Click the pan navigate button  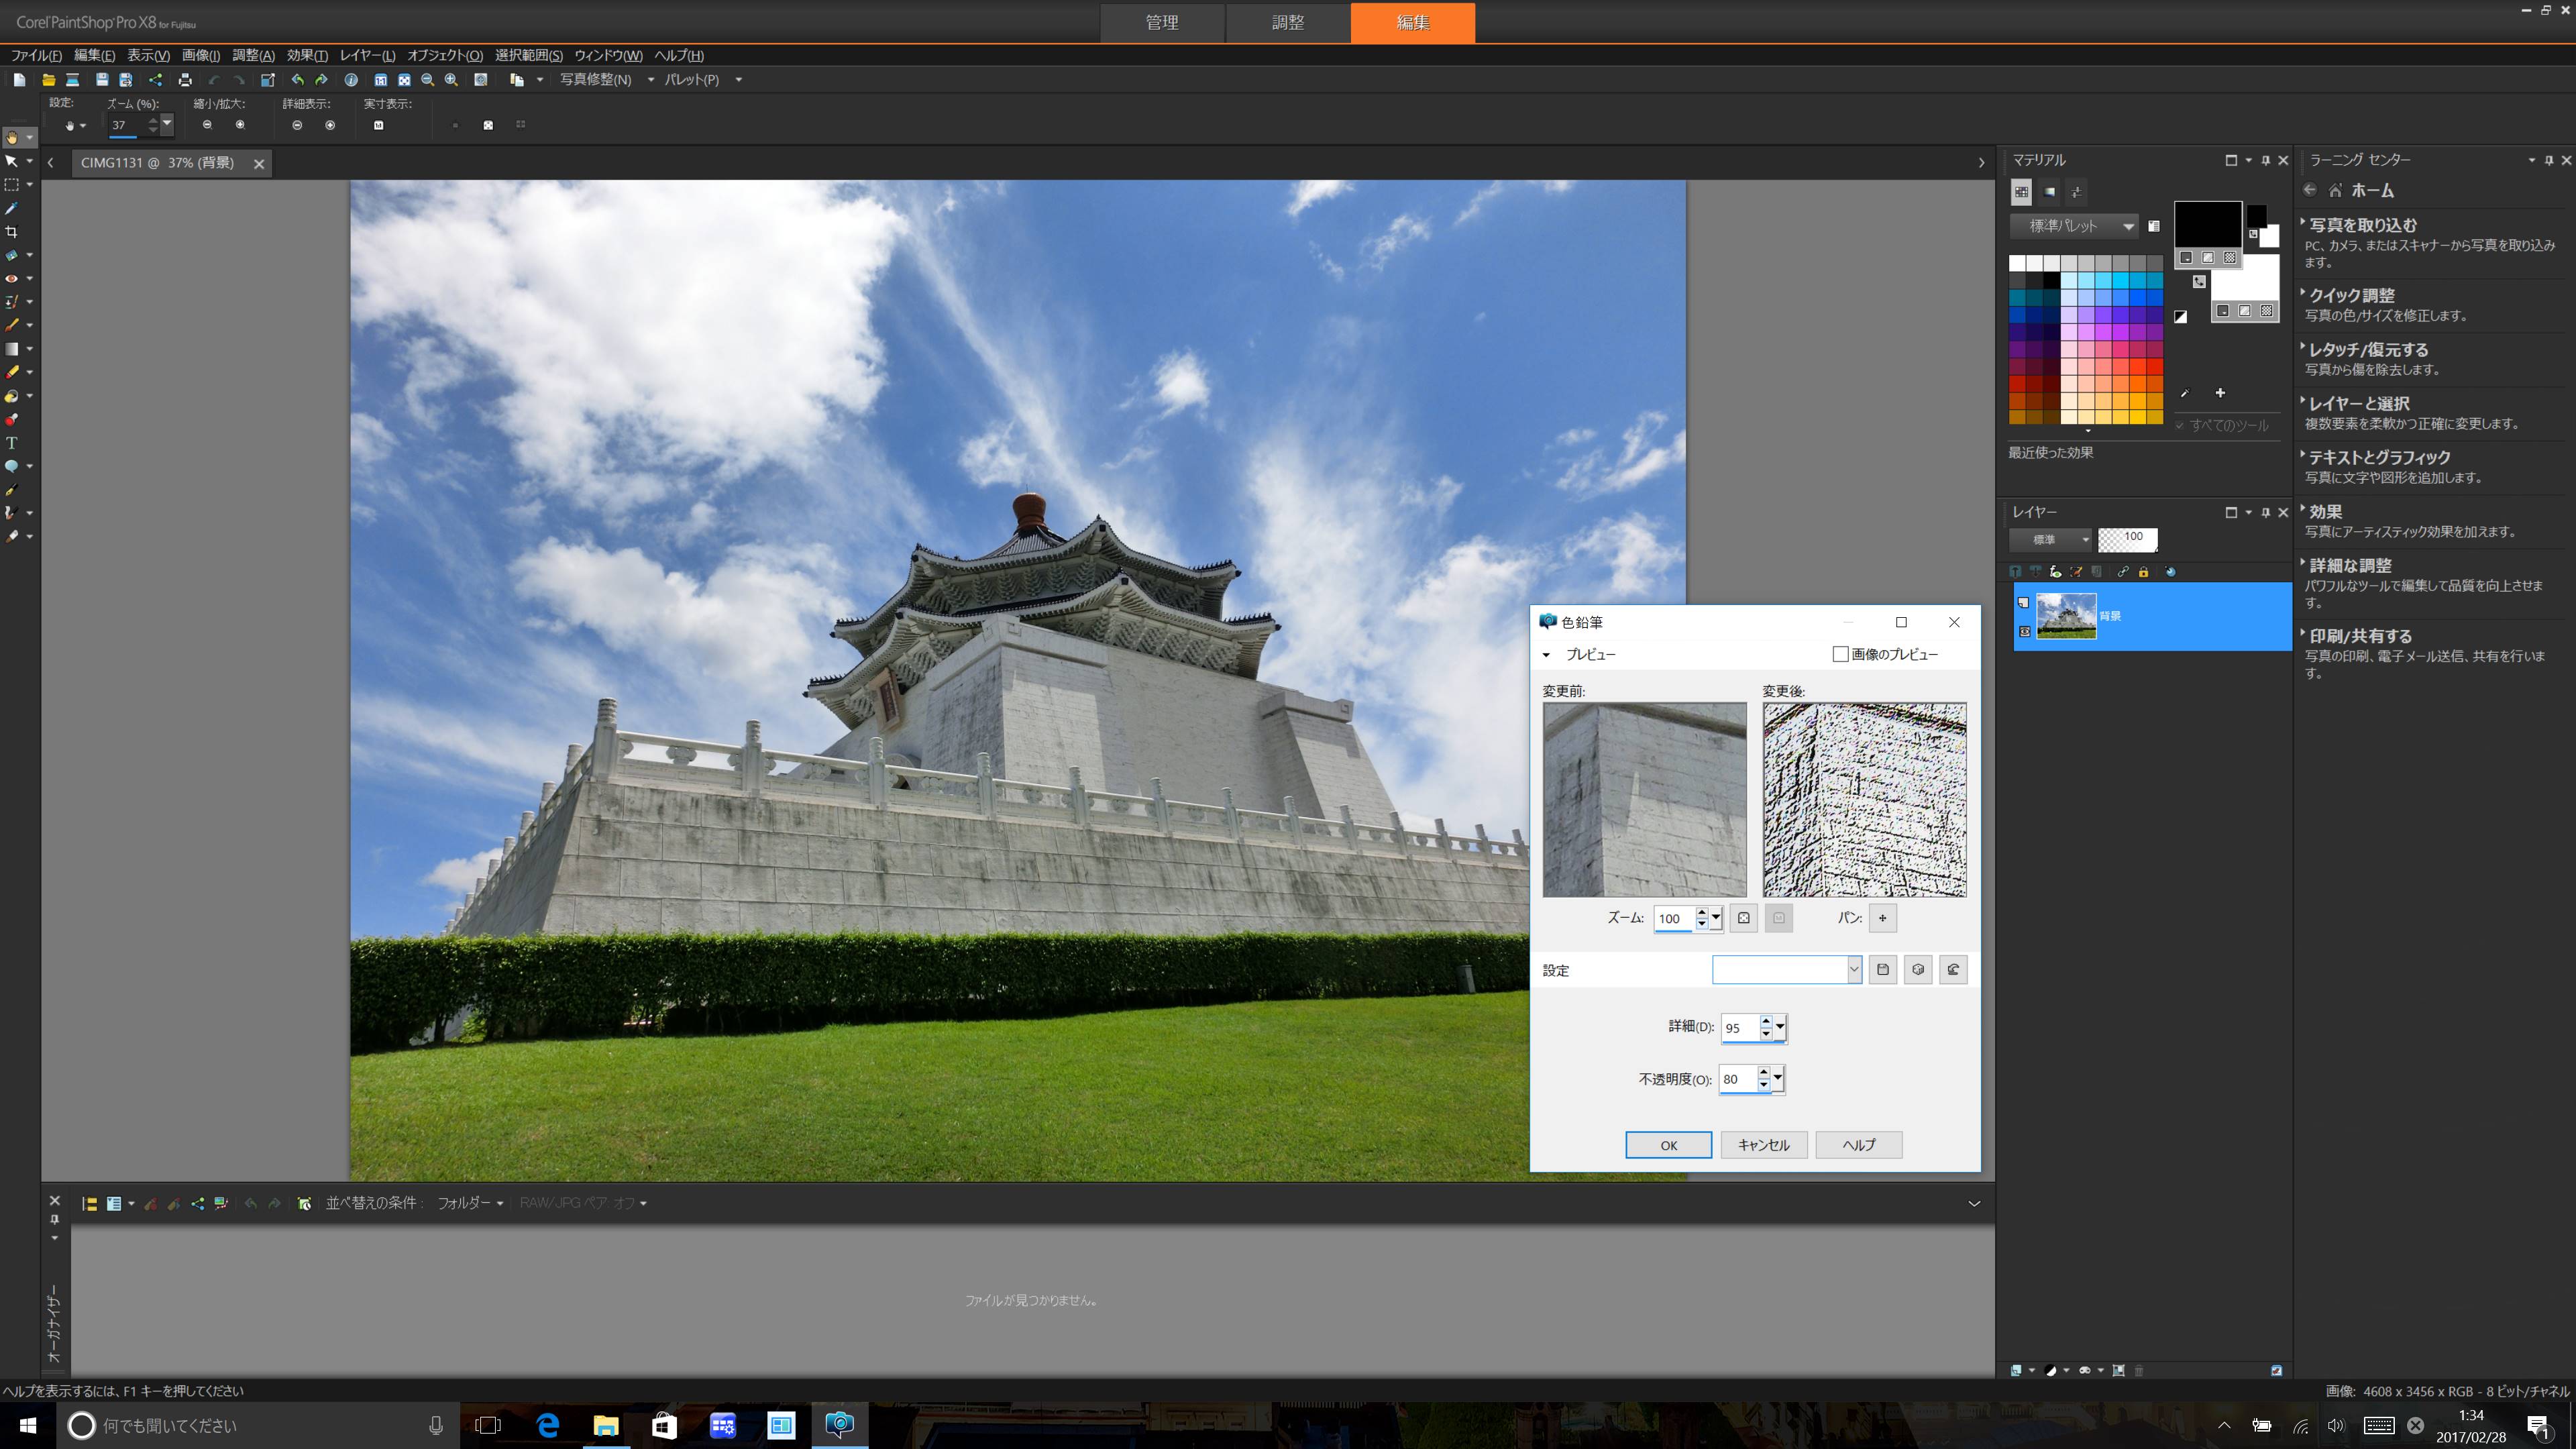point(1883,918)
